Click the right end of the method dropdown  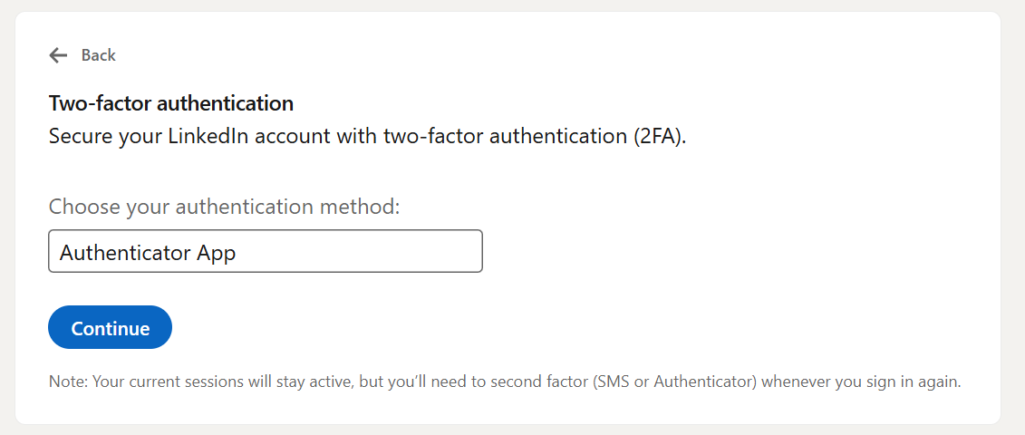click(467, 251)
